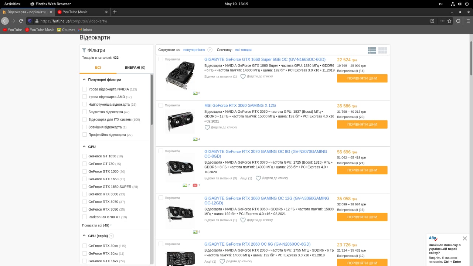Open sort by популярністю dropdown

point(194,50)
